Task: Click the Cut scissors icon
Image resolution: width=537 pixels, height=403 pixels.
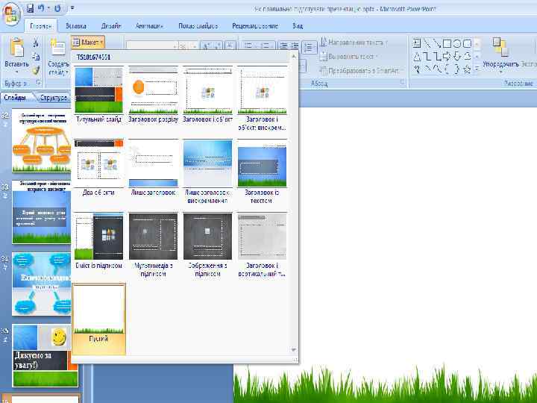Action: 36,43
